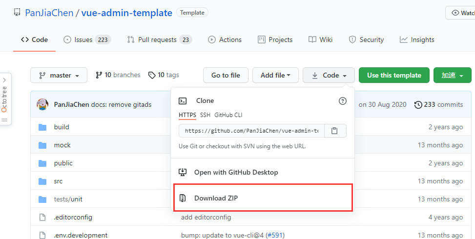Click the Use this template button

(394, 75)
